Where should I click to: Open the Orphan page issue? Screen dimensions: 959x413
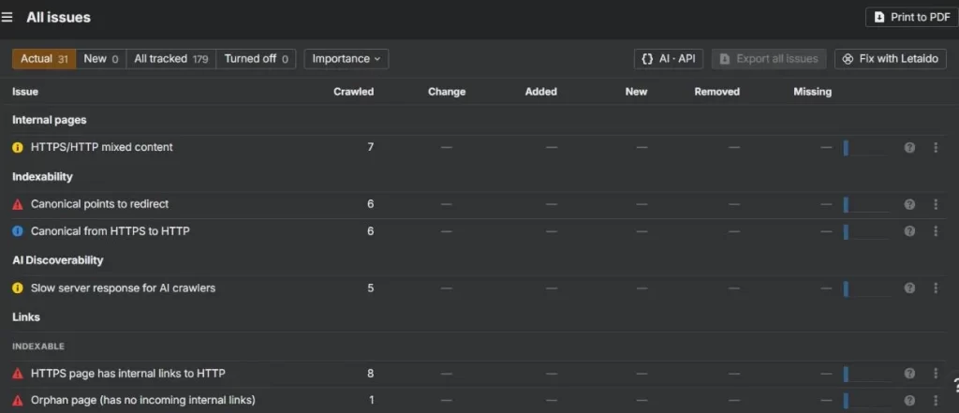[142, 400]
